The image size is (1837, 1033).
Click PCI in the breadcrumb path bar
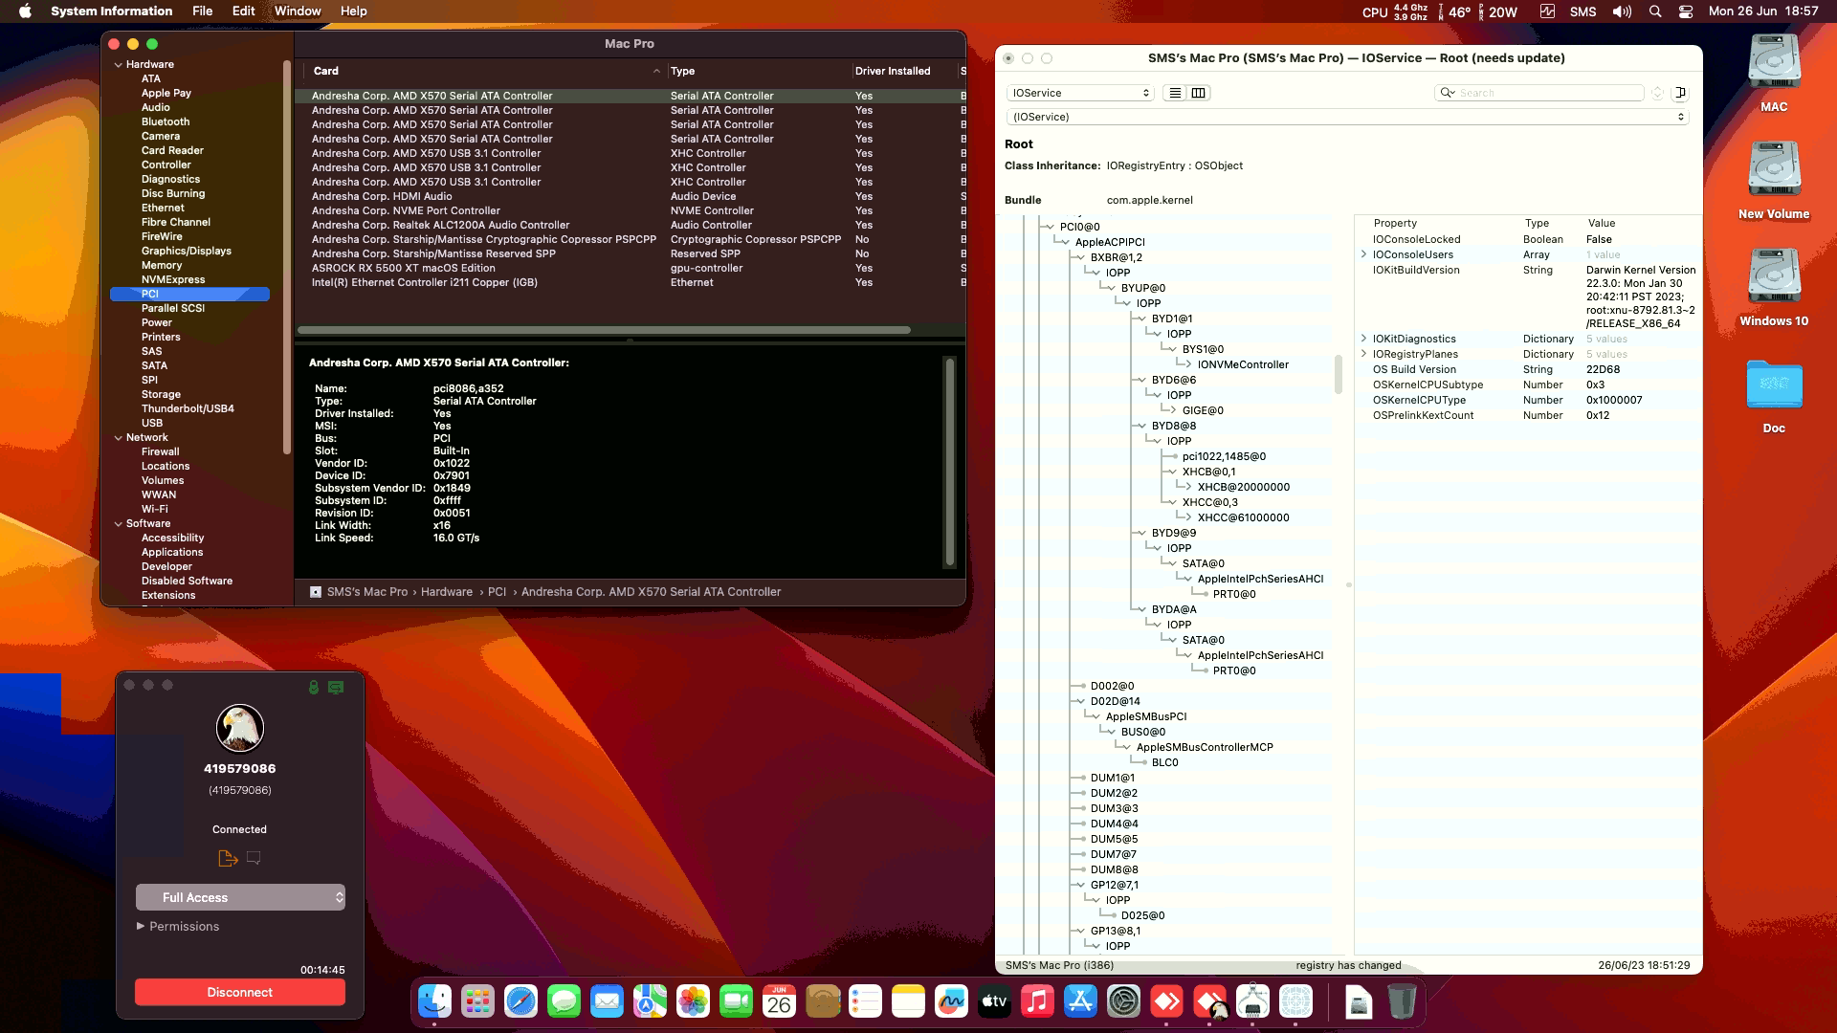pyautogui.click(x=497, y=592)
